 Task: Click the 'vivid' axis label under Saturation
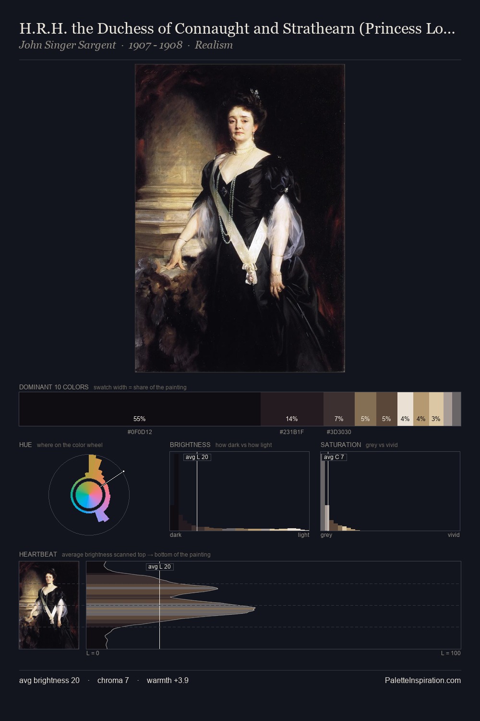454,535
